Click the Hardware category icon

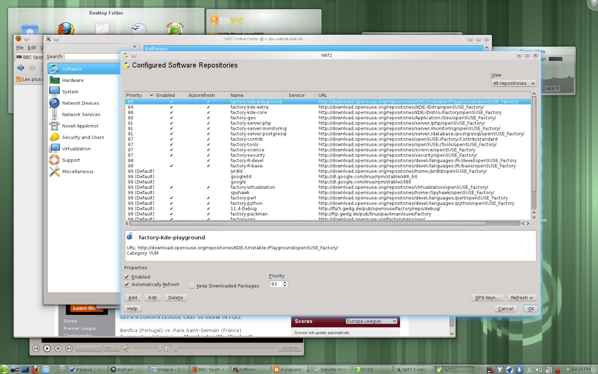click(x=54, y=80)
